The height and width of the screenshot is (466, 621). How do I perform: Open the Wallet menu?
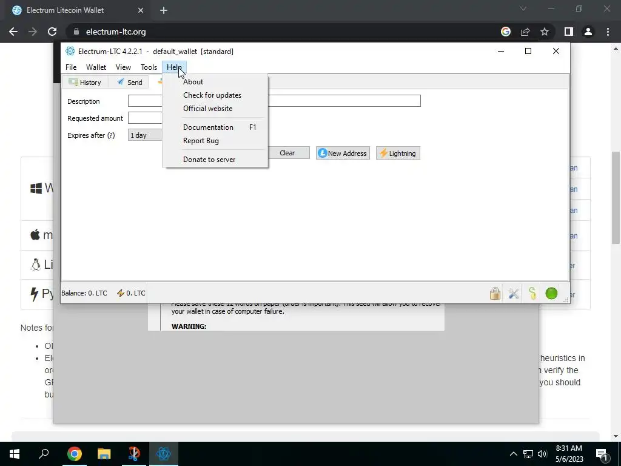tap(96, 67)
